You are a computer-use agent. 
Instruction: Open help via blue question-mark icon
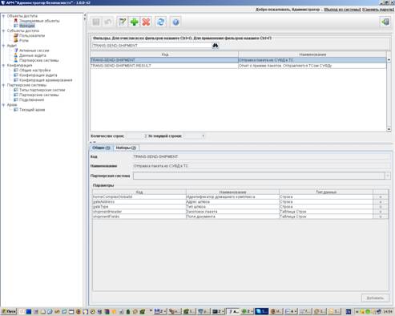point(175,22)
